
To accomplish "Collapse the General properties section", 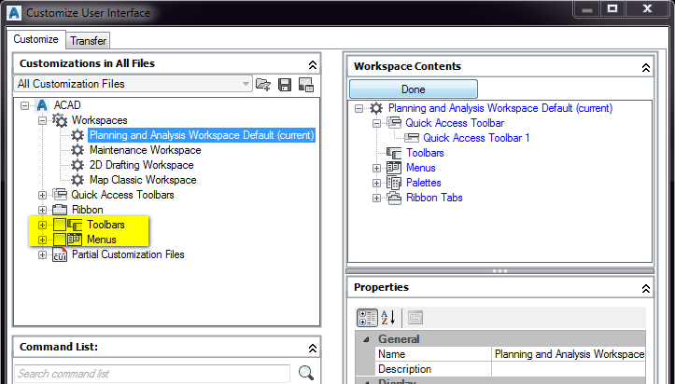I will [x=366, y=339].
